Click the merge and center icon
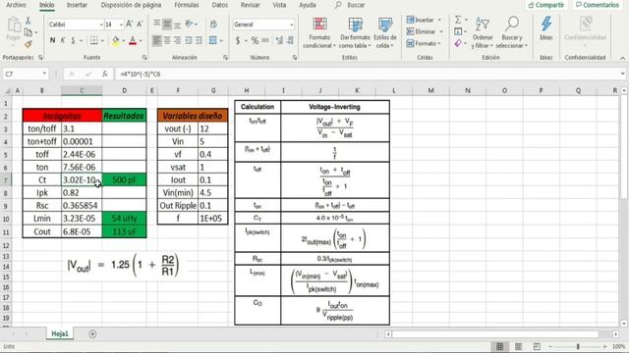The image size is (629, 353). pyautogui.click(x=213, y=40)
